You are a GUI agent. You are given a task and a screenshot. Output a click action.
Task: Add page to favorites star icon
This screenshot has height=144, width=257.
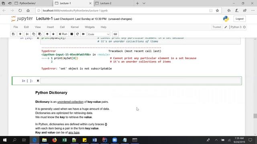pyautogui.click(x=217, y=11)
